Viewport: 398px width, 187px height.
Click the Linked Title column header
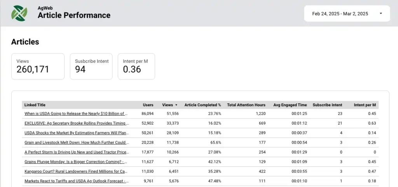(x=35, y=105)
